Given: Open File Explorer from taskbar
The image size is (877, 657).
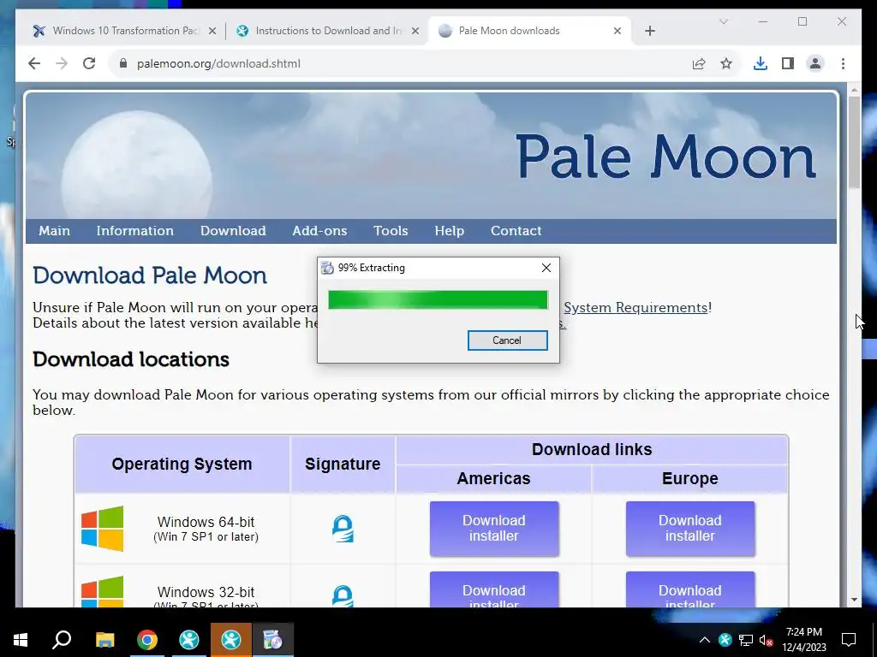Looking at the screenshot, I should (x=104, y=640).
